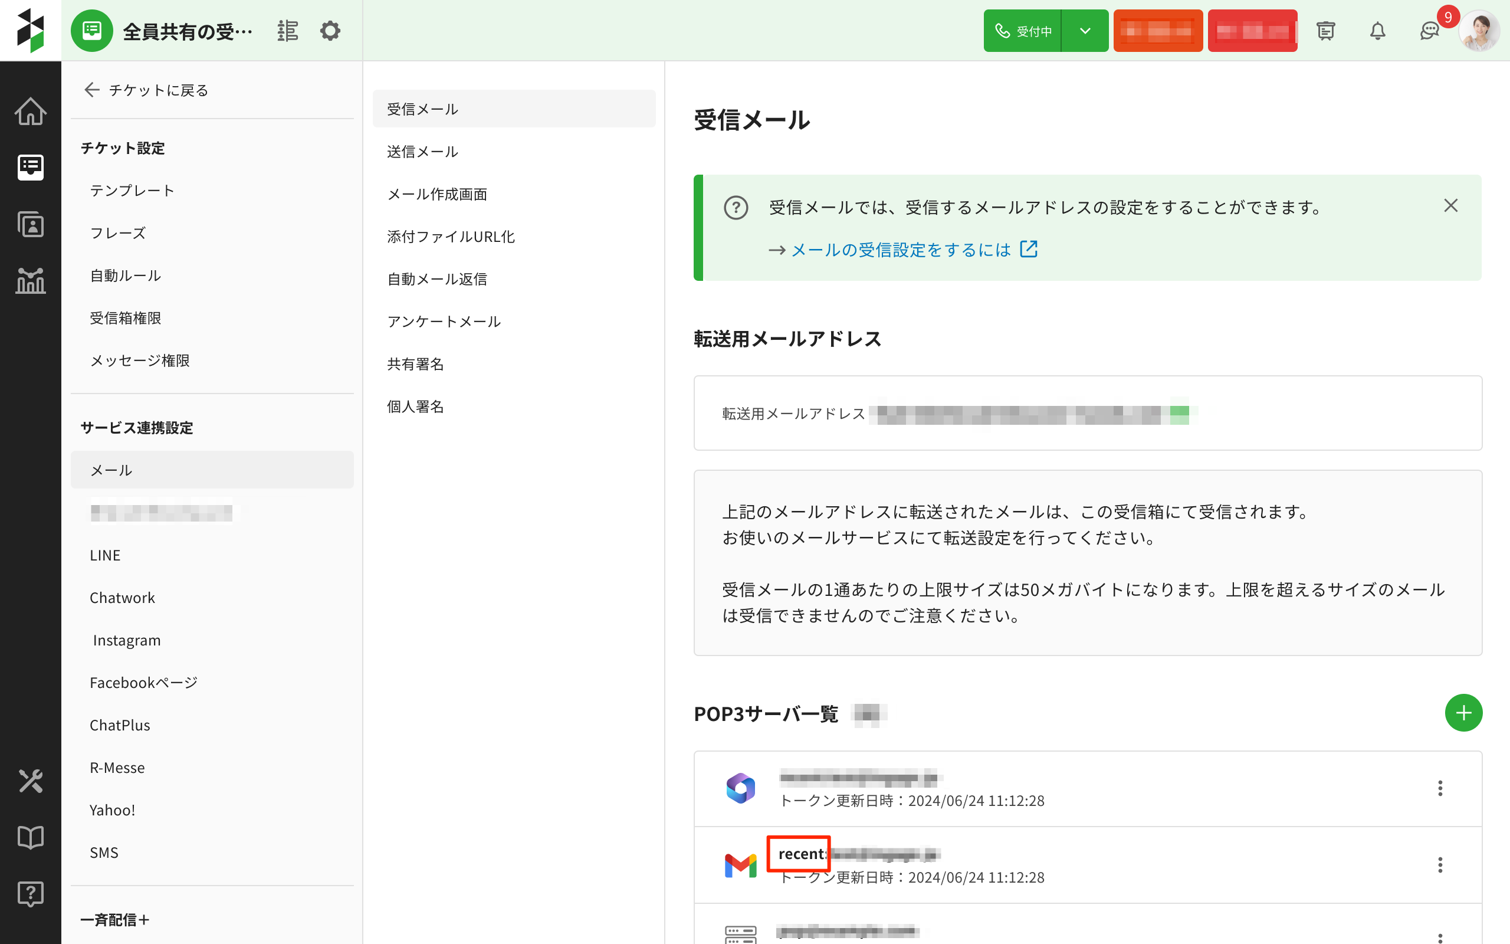Select the 送信メール menu item
The height and width of the screenshot is (944, 1510).
pyautogui.click(x=422, y=152)
